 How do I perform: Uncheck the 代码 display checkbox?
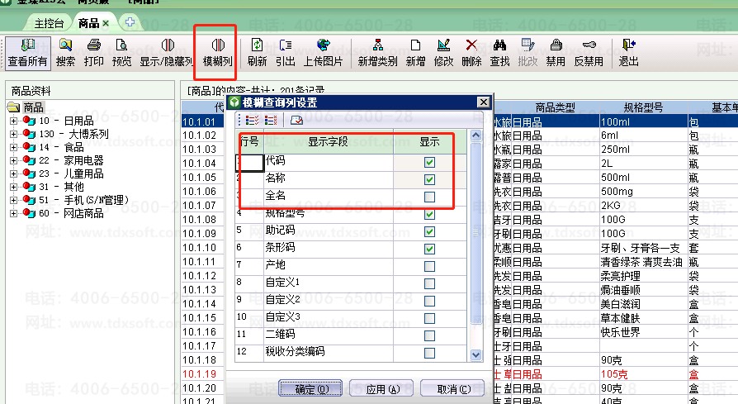point(429,162)
